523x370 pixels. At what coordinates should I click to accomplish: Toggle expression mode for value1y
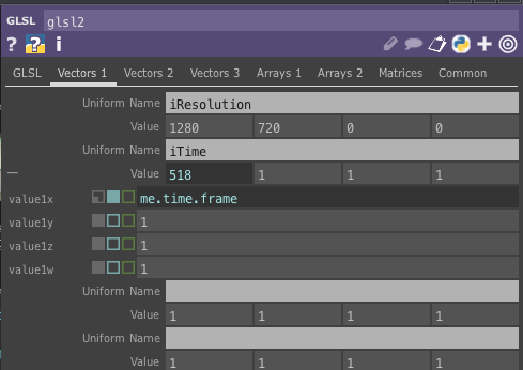coord(113,220)
